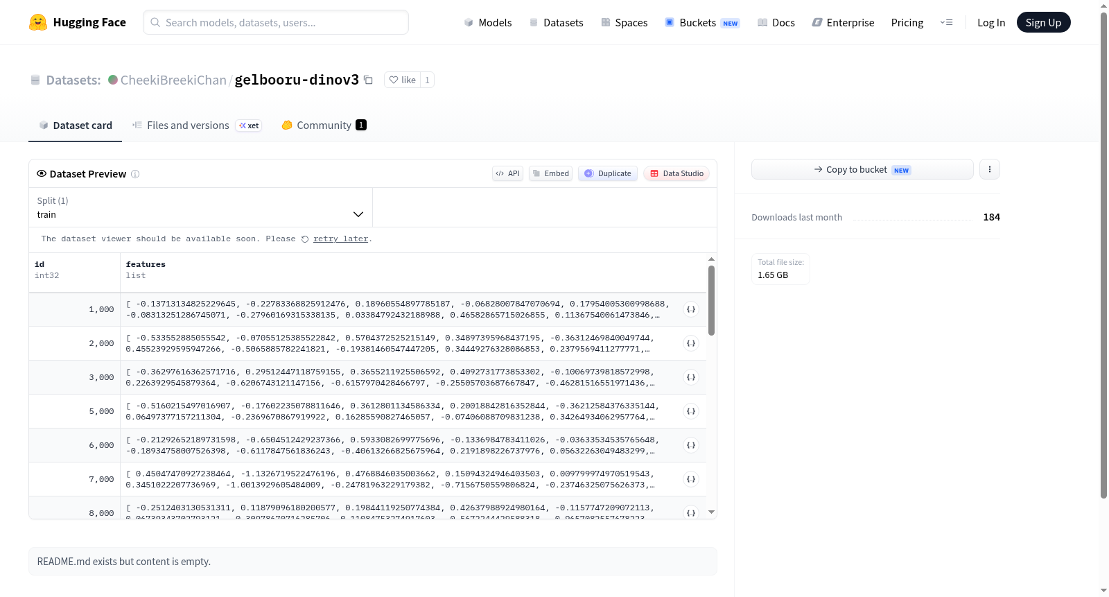This screenshot has width=1109, height=597.
Task: Click the Sign Up button
Action: pyautogui.click(x=1043, y=22)
